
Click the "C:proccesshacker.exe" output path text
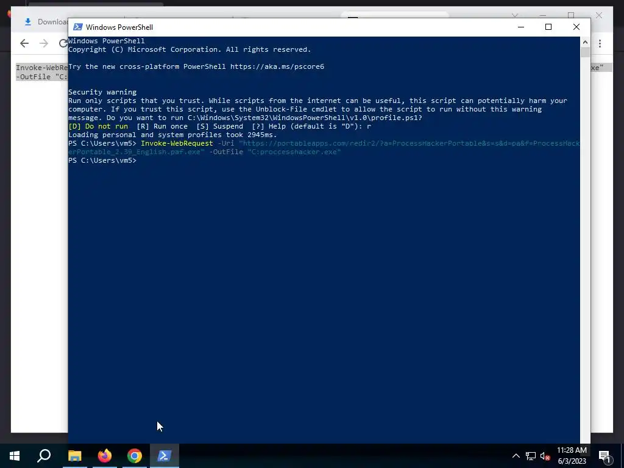[x=294, y=152]
